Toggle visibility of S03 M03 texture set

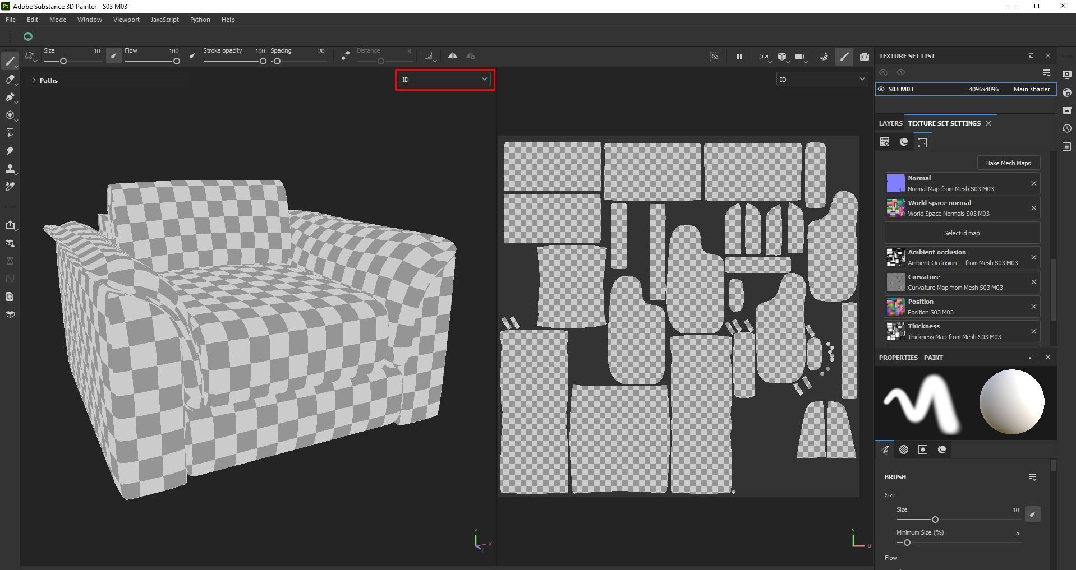tap(881, 89)
